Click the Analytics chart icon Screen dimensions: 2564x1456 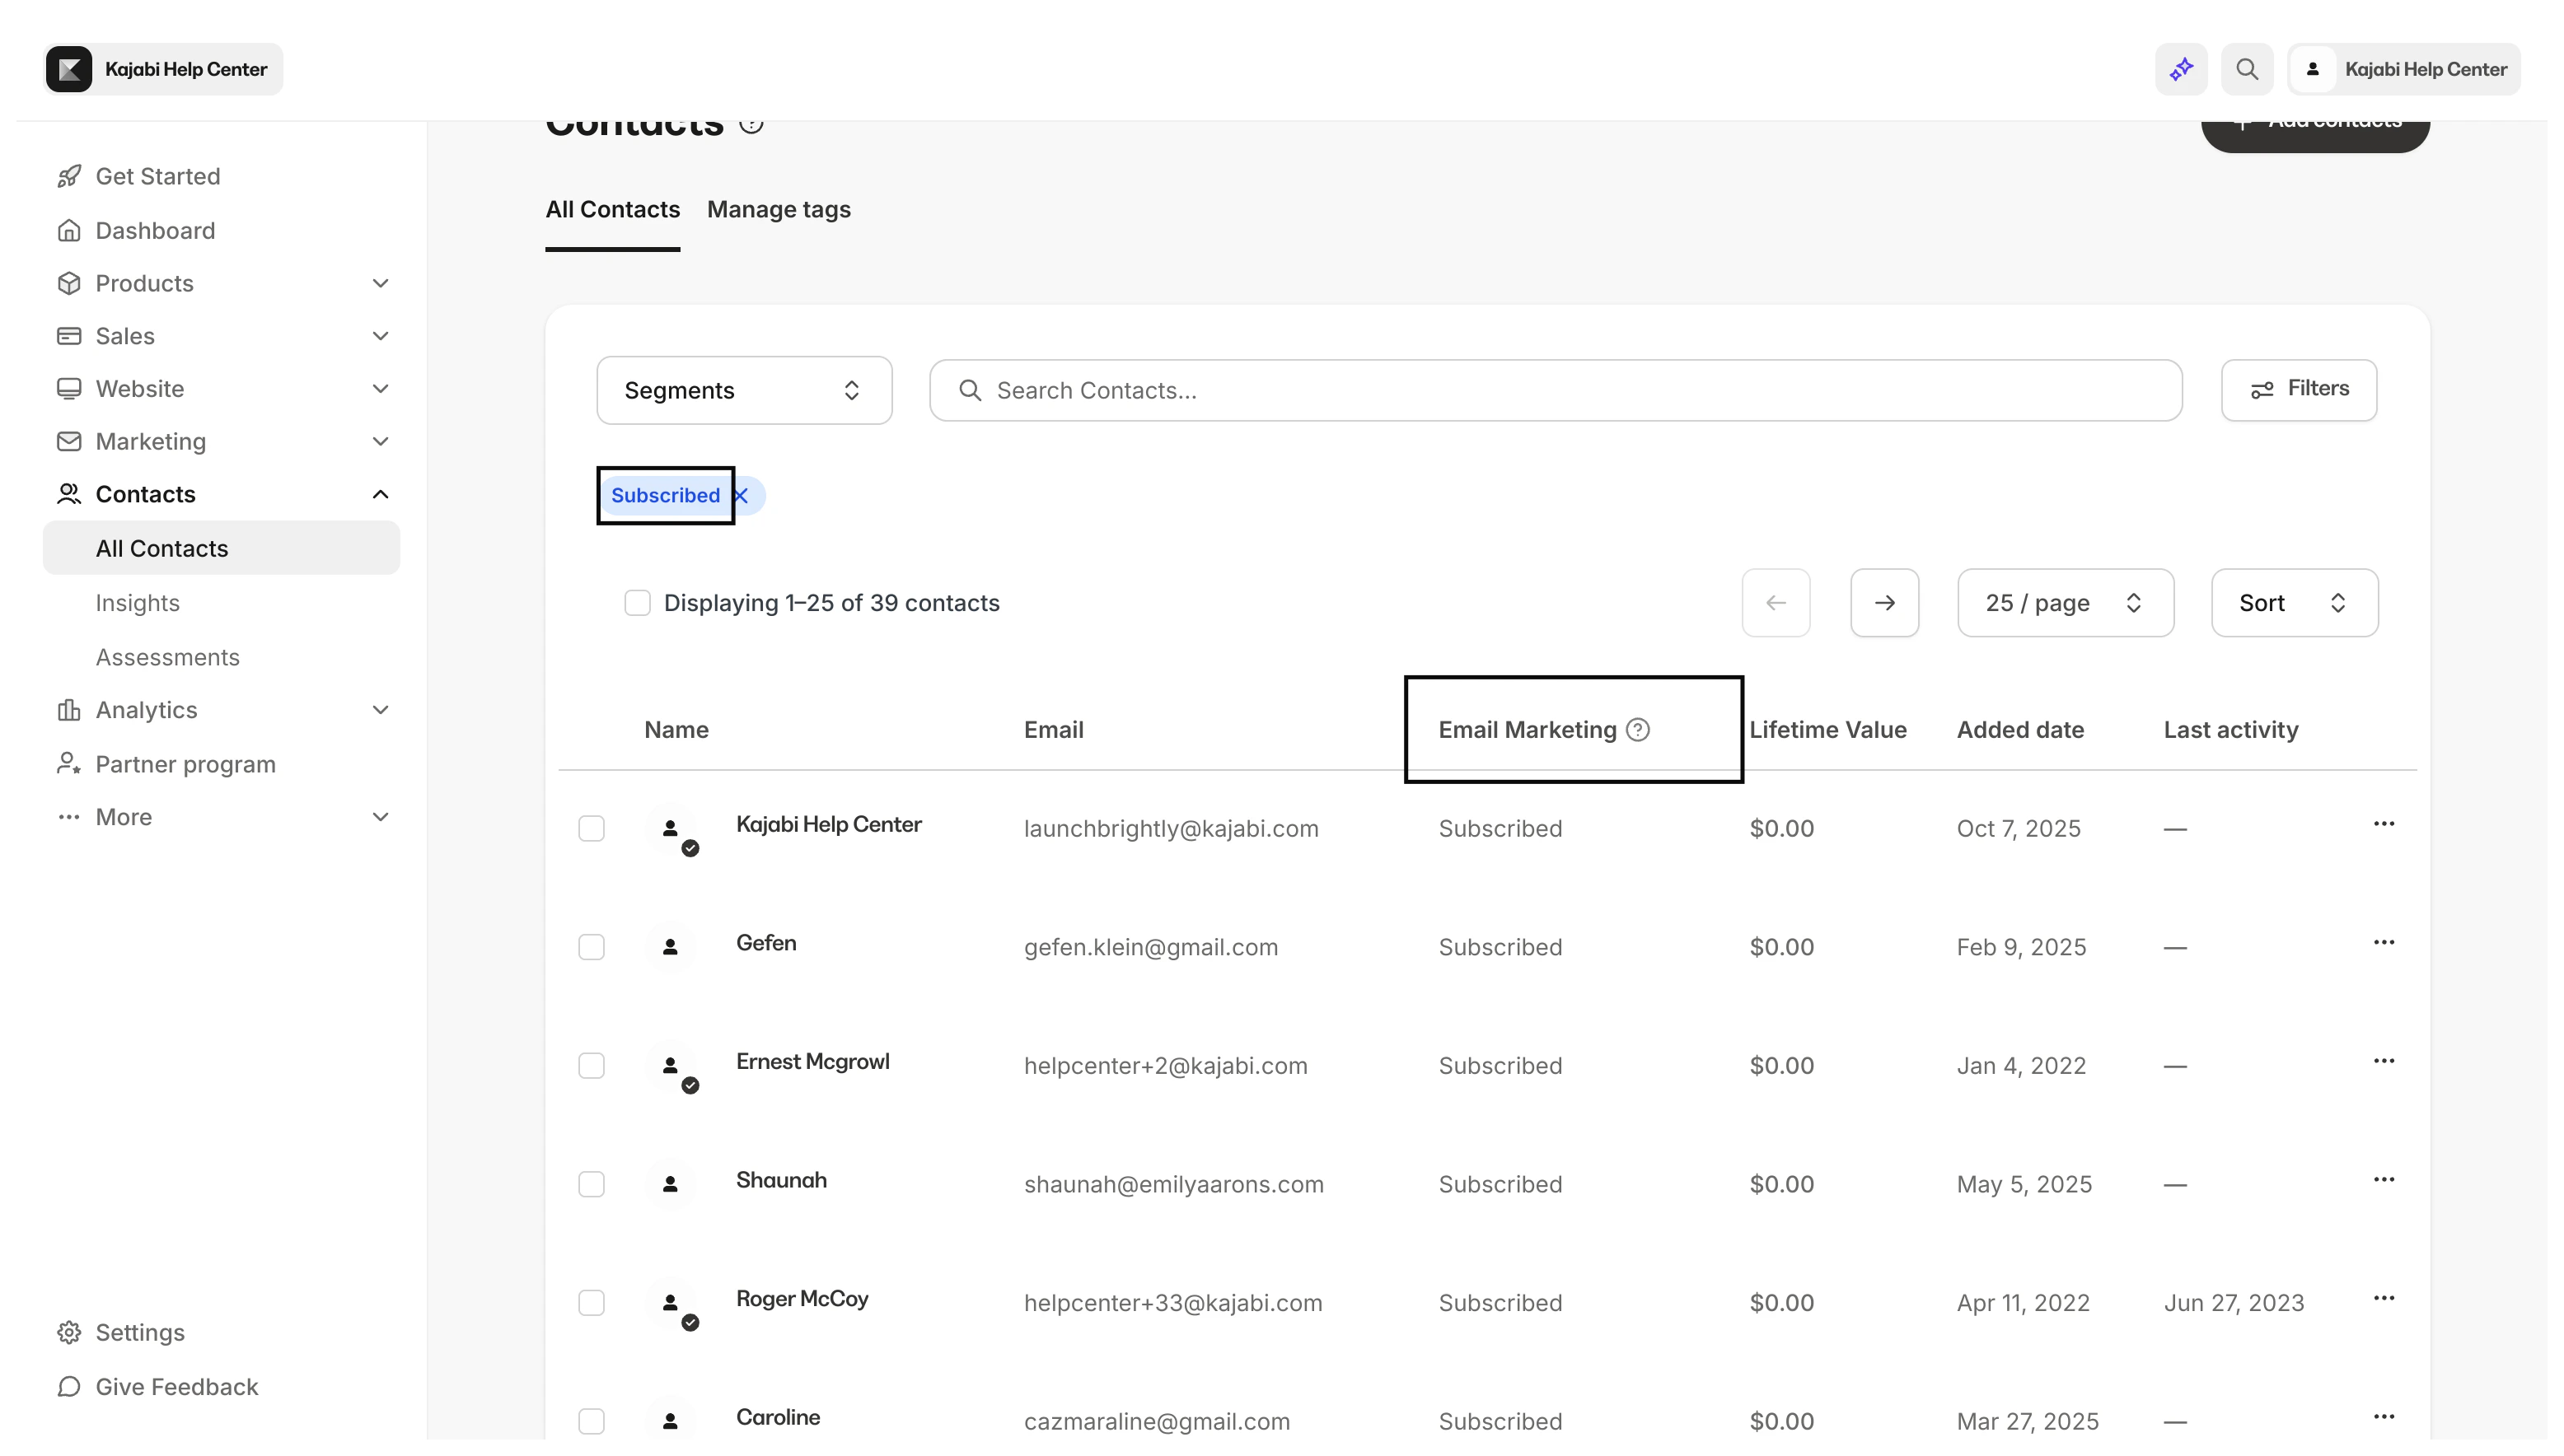coord(69,710)
